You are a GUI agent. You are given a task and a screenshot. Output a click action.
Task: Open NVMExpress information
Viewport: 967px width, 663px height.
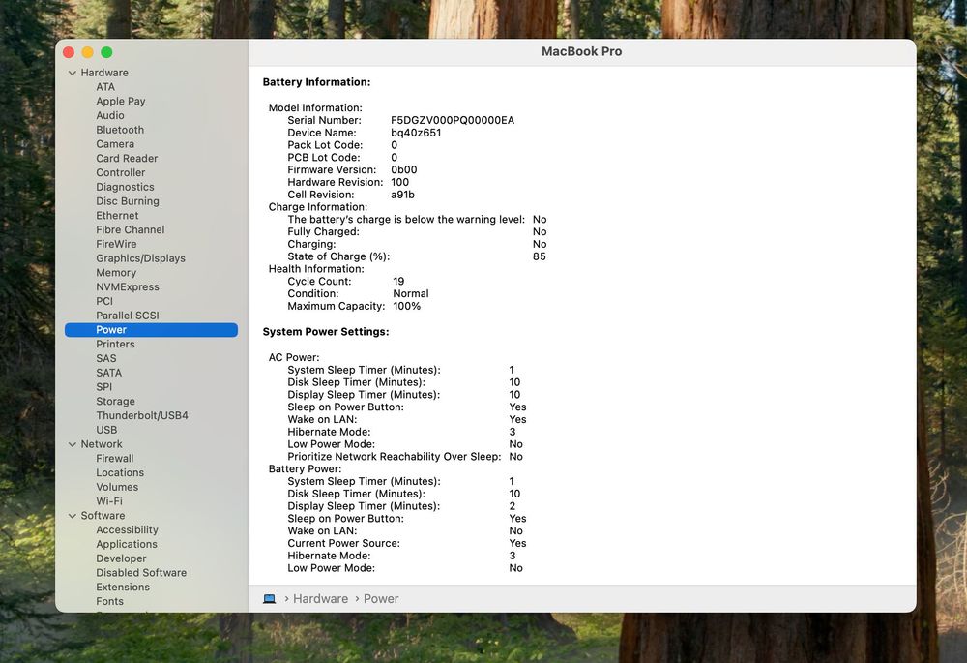coord(127,286)
